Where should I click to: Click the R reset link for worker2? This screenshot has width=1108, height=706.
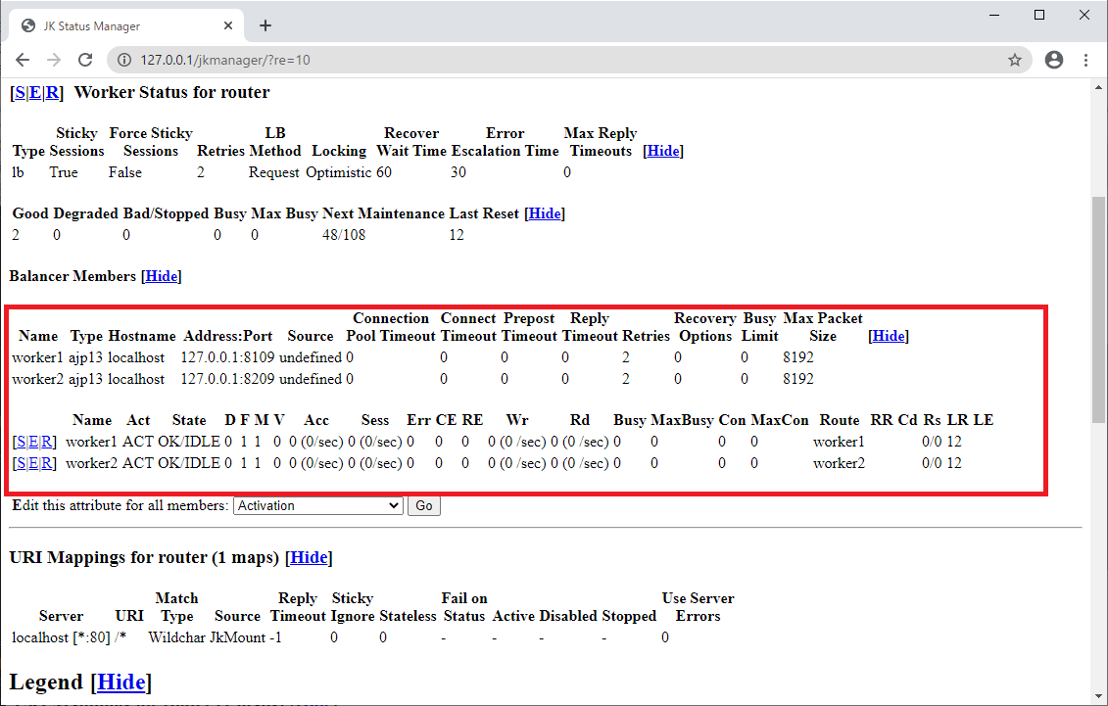pos(48,463)
